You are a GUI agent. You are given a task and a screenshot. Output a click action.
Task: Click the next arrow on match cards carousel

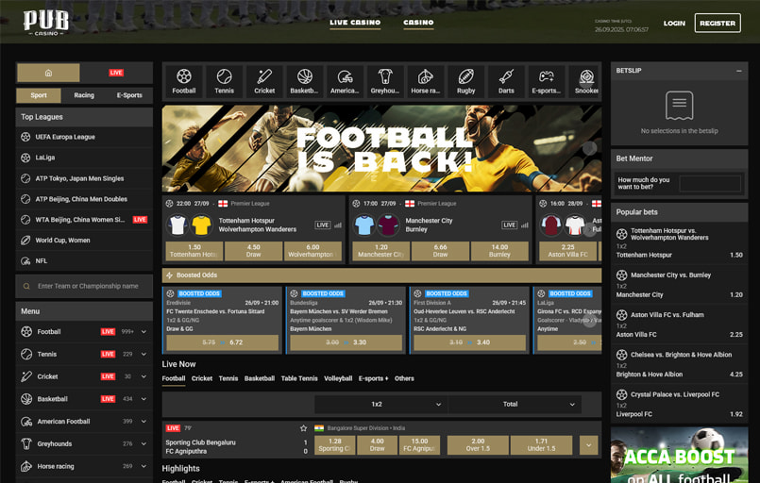(x=590, y=227)
